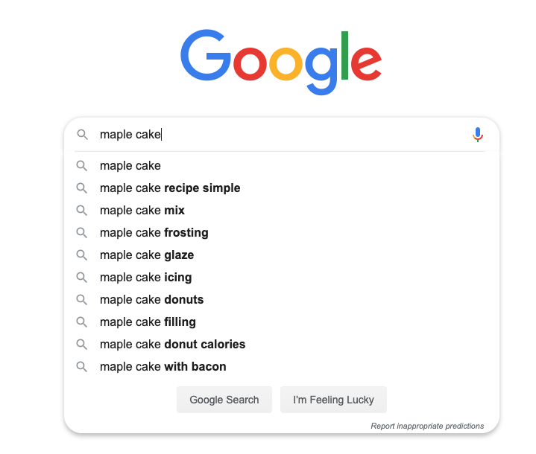Open "Report inappropriate predictions" link

click(x=427, y=426)
